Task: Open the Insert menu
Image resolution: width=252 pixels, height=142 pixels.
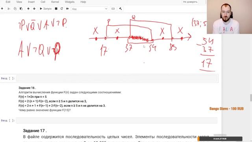Action: click(x=31, y=2)
